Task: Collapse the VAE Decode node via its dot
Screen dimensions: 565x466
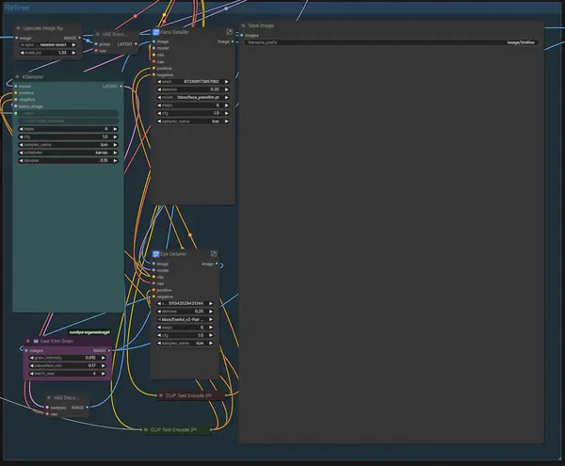Action: tap(49, 397)
